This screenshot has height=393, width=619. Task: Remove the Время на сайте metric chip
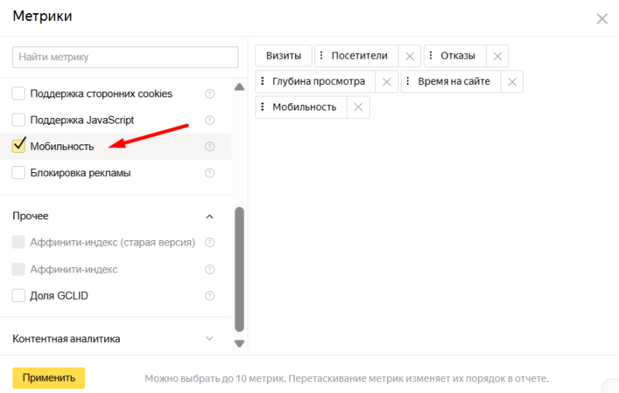511,81
